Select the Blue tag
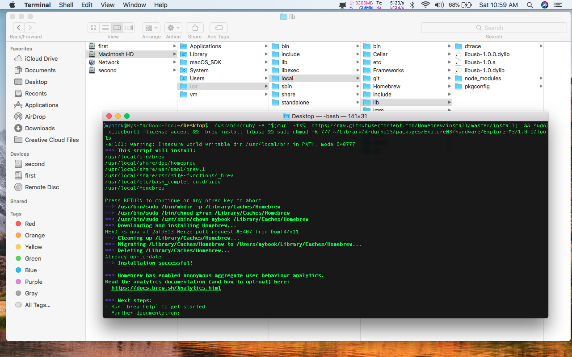This screenshot has height=357, width=572. (31, 270)
